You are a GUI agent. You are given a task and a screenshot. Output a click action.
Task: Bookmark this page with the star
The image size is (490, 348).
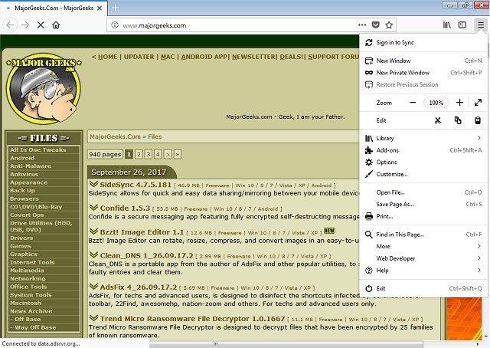[389, 25]
